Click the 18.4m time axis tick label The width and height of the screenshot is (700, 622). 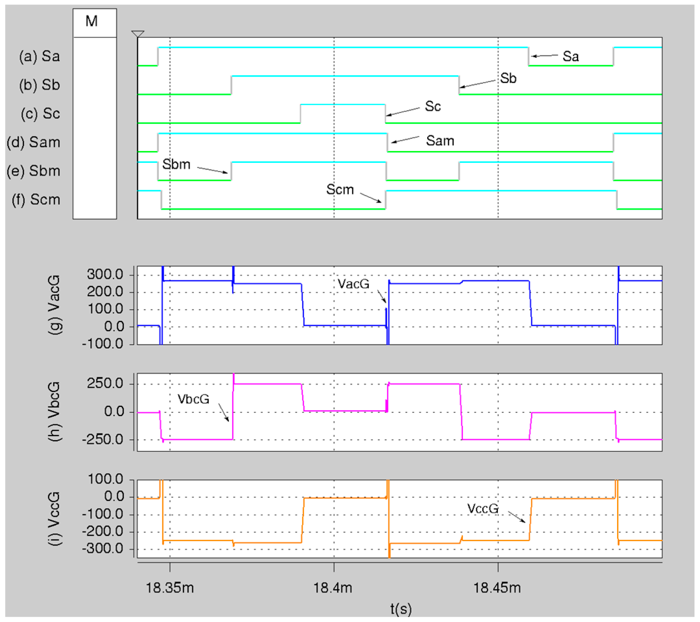tap(333, 588)
